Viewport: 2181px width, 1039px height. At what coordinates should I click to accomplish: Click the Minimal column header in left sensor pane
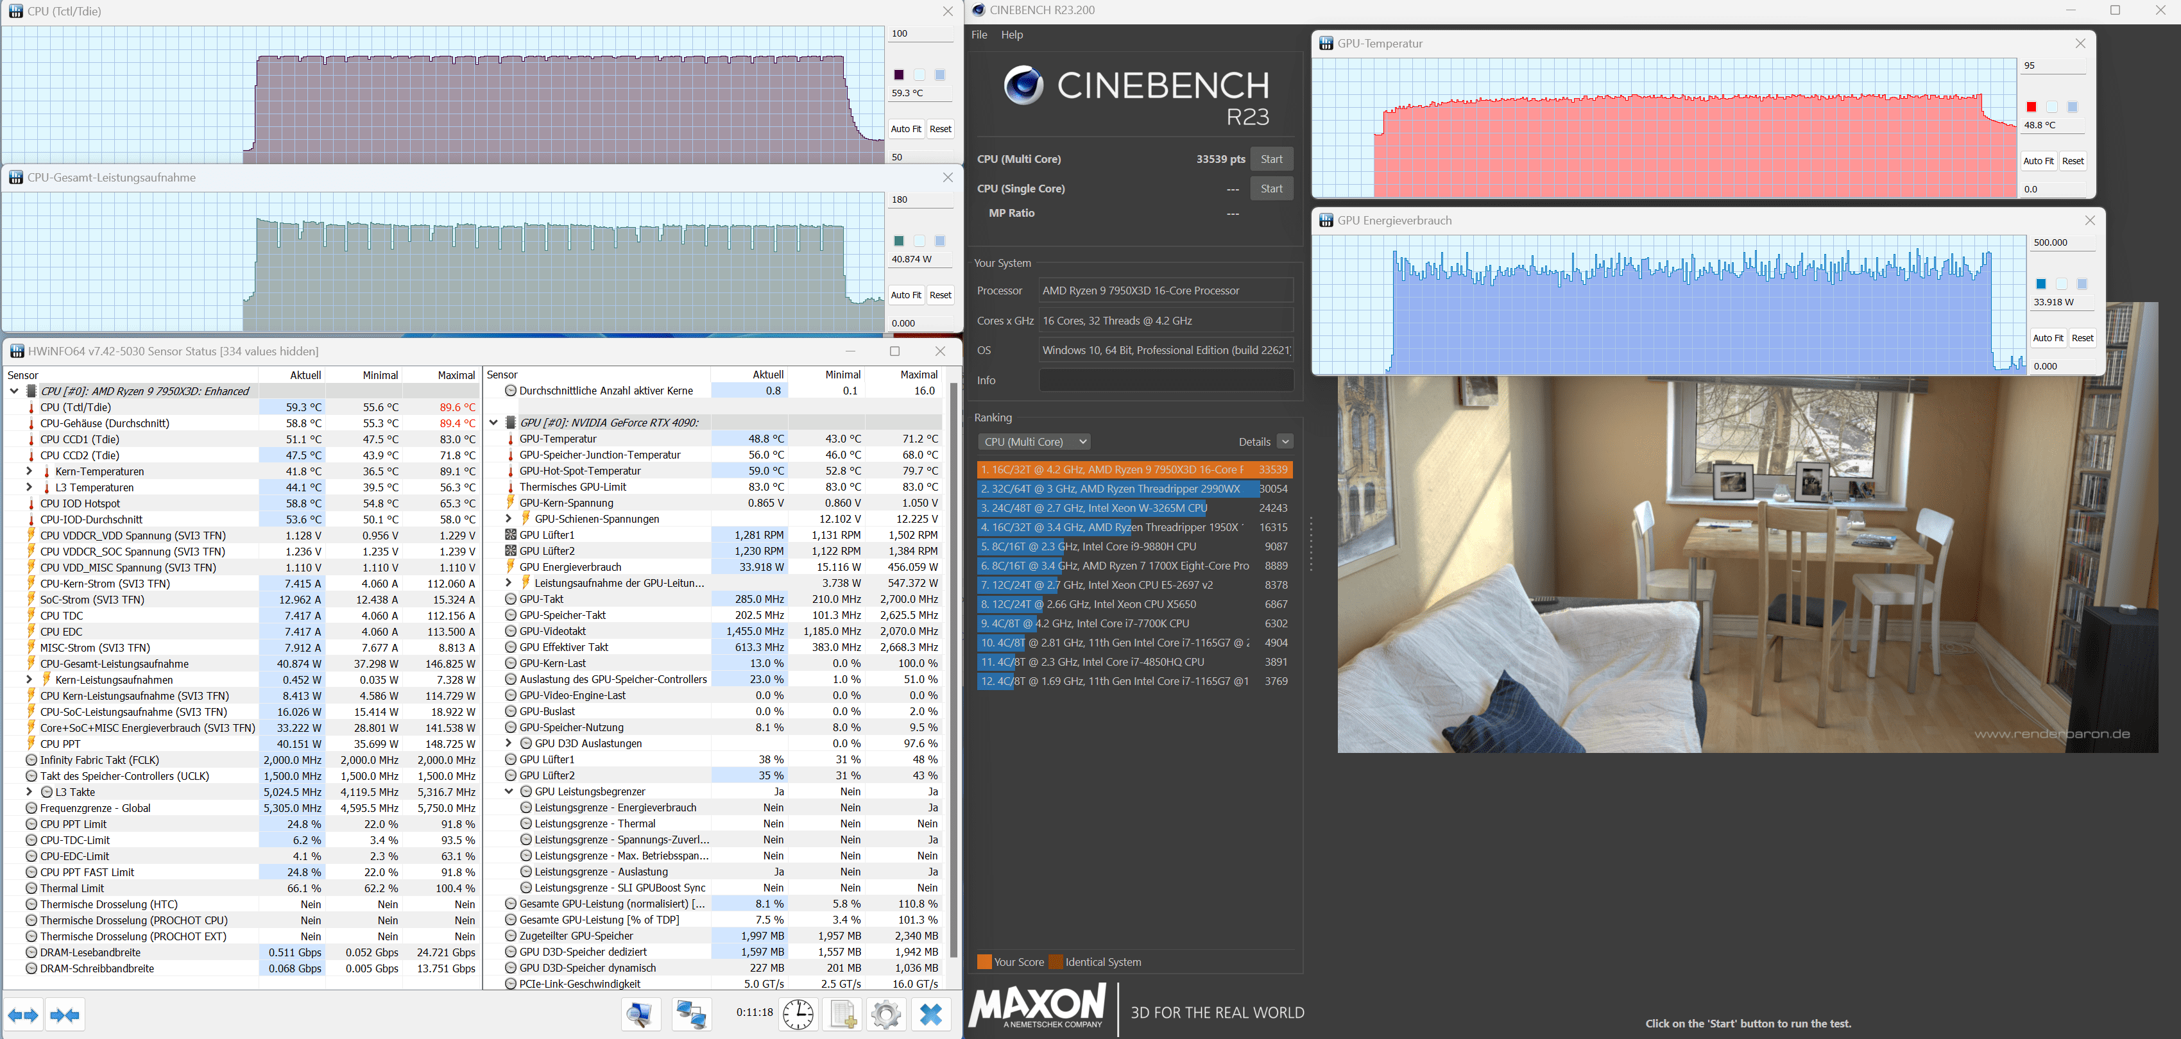(365, 375)
